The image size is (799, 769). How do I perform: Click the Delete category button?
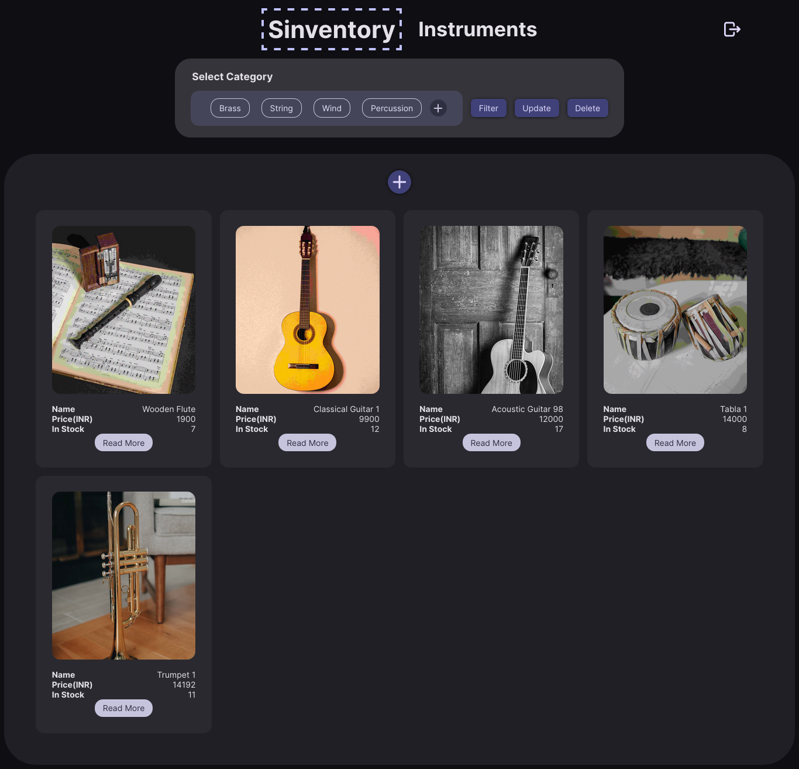point(587,108)
